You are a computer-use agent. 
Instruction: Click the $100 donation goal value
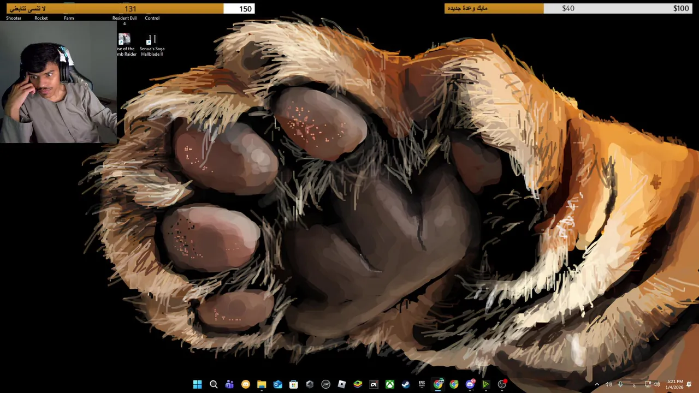click(681, 8)
